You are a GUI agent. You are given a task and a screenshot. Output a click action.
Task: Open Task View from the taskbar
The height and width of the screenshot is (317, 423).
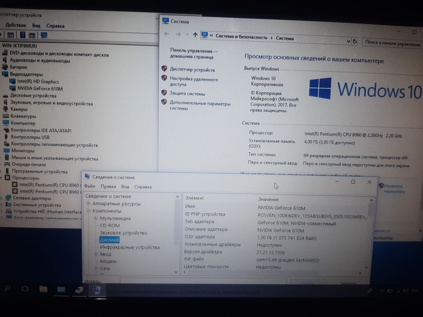[25, 289]
